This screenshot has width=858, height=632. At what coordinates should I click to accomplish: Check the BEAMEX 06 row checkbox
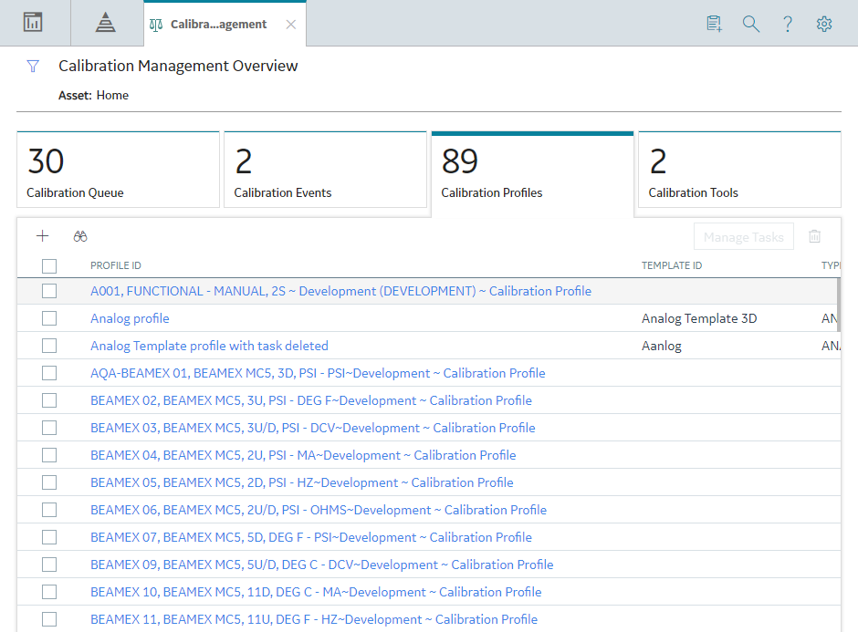click(49, 510)
